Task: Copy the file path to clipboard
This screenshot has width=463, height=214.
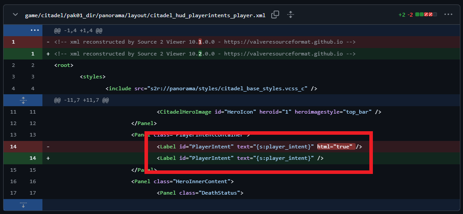Action: click(275, 15)
